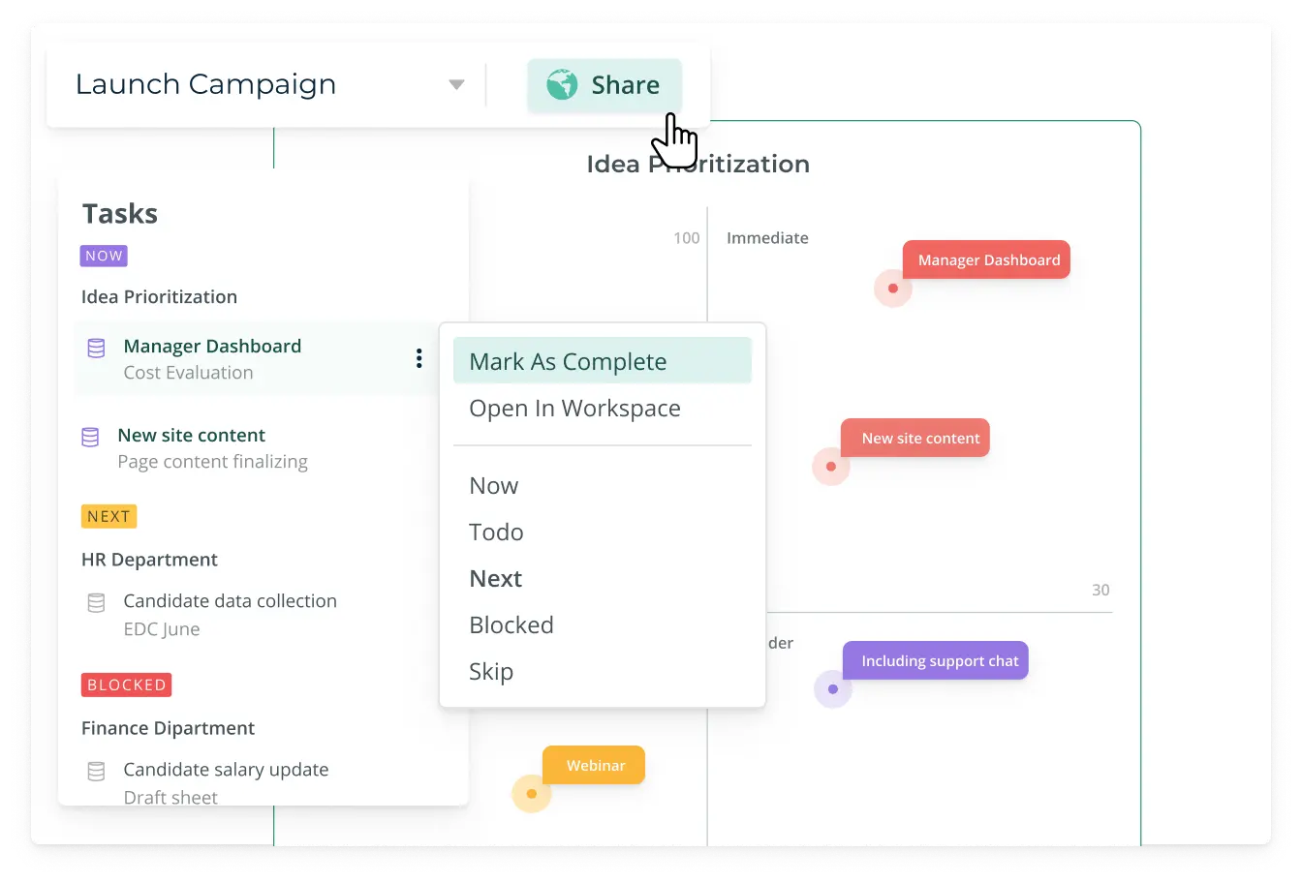Set task status to Todo
Screen dimensions: 1302x883
point(496,533)
